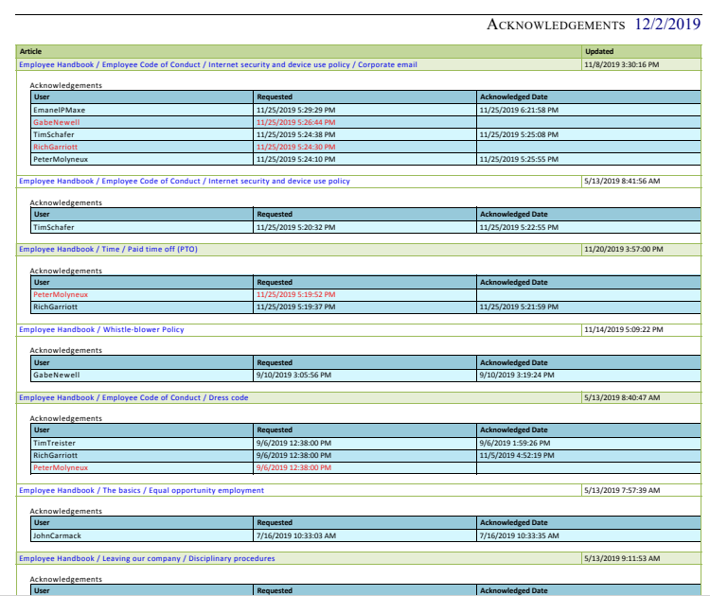Click updated time 5/13/2019 9:11:53 AM
The width and height of the screenshot is (710, 596).
622,558
